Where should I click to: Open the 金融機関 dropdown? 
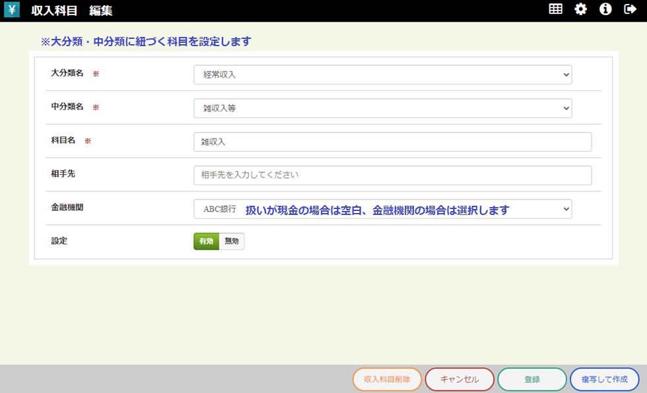382,209
